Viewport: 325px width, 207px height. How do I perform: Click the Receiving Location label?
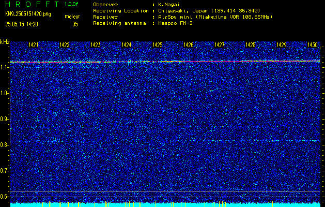pyautogui.click(x=121, y=11)
